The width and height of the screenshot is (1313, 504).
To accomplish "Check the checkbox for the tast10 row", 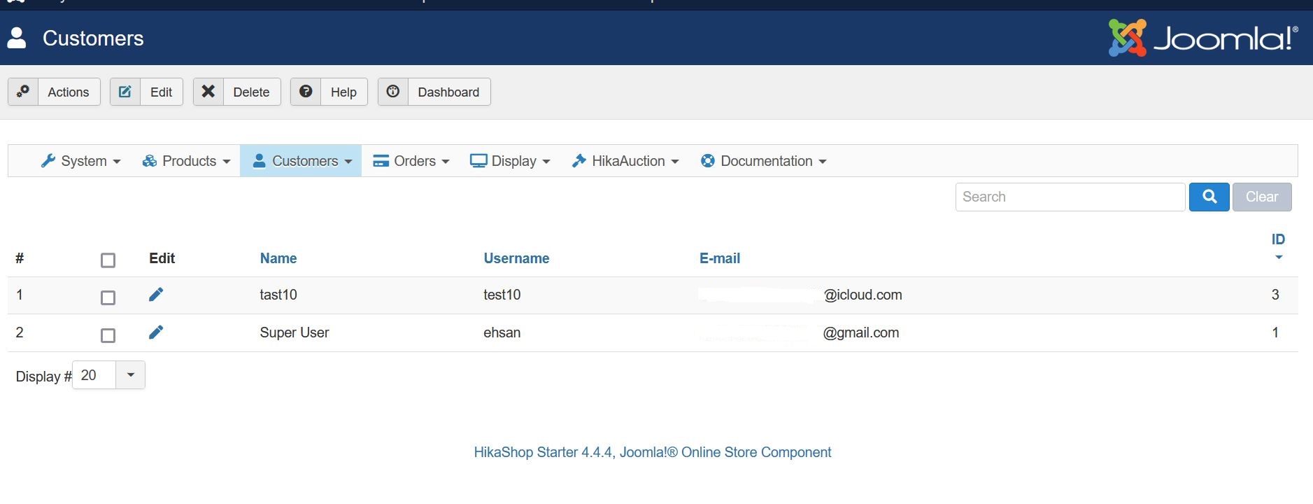I will (x=108, y=297).
